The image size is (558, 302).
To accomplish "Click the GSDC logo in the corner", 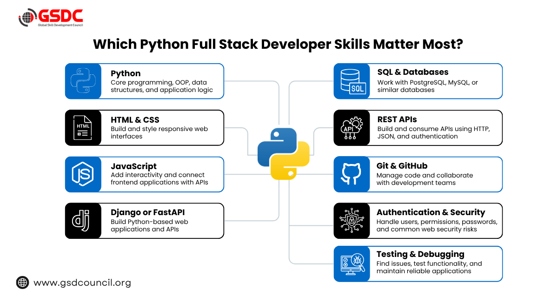I will point(51,18).
